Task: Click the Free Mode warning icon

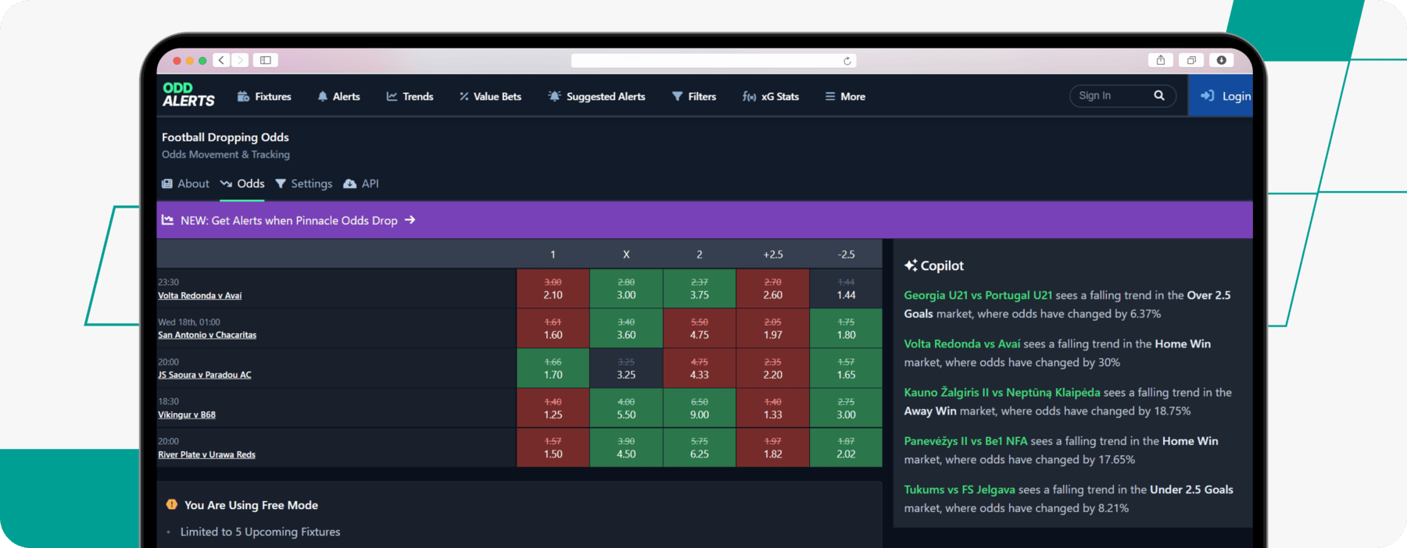Action: 172,505
